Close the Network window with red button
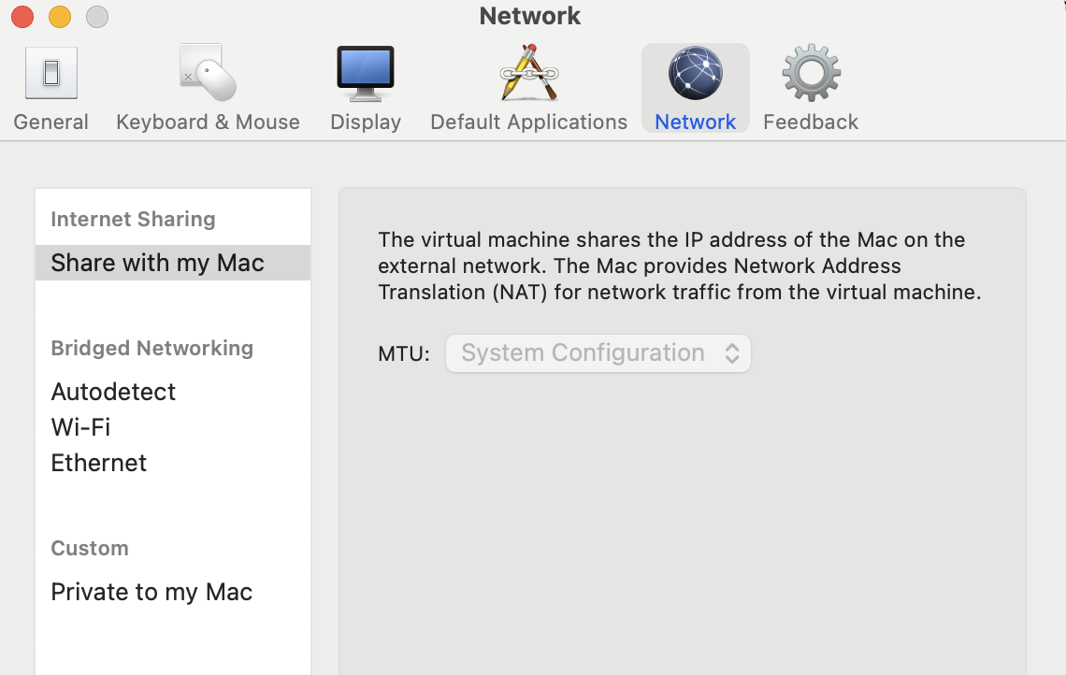 (x=22, y=17)
